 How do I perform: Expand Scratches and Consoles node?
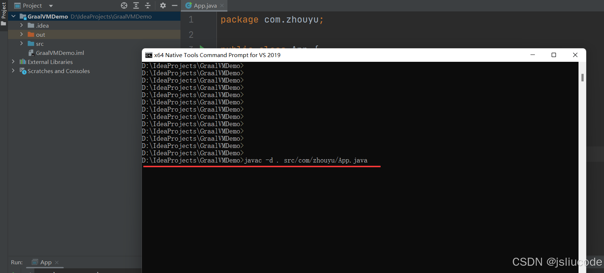click(x=13, y=71)
